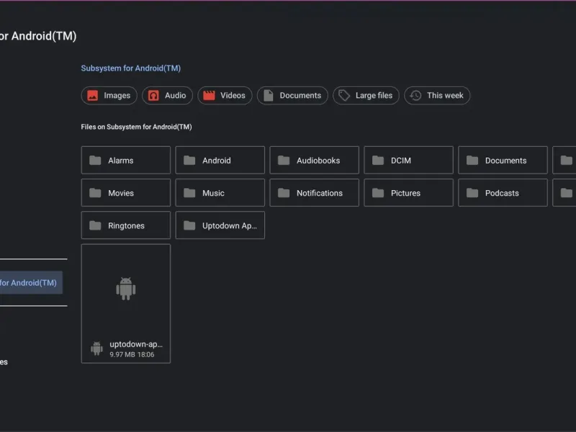This screenshot has width=576, height=432.
Task: Open the Android folder
Action: (x=220, y=160)
